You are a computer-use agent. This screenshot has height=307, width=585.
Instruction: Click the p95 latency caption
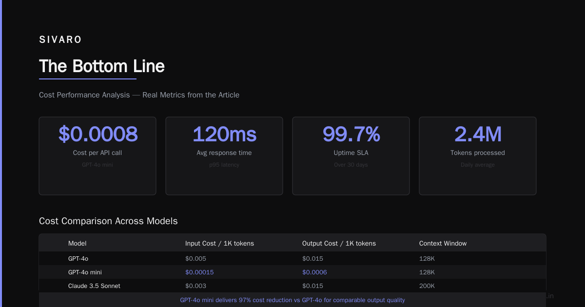click(x=224, y=165)
